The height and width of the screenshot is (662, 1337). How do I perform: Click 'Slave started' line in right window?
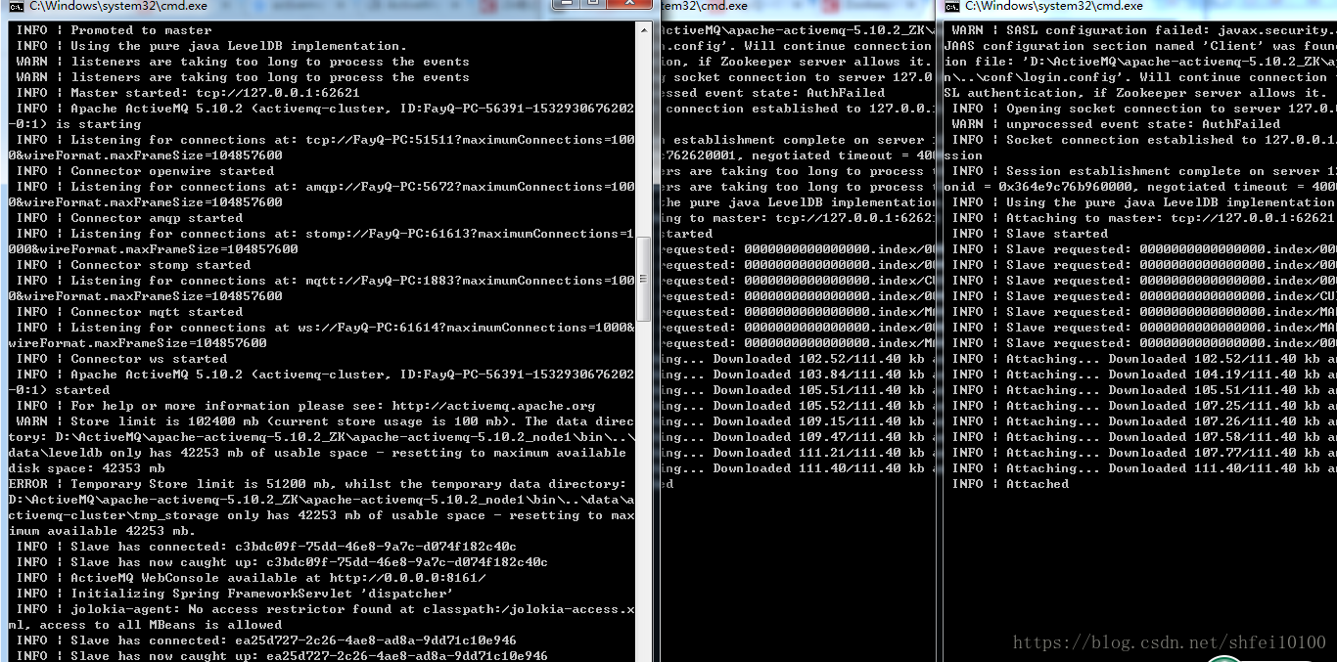tap(1030, 234)
